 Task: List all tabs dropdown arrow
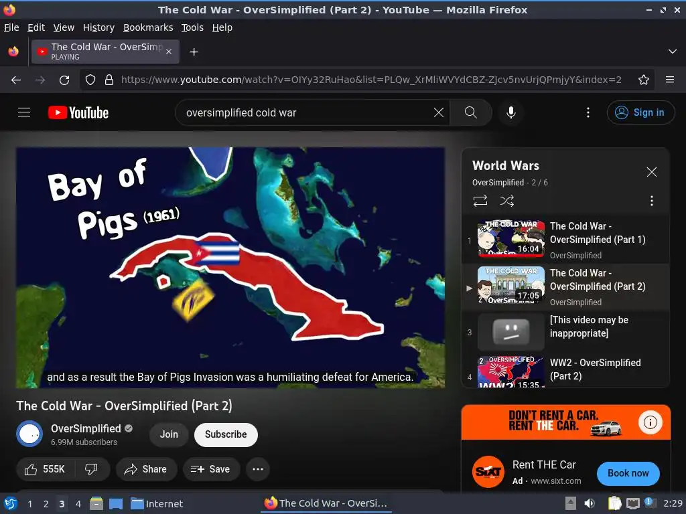pyautogui.click(x=673, y=52)
